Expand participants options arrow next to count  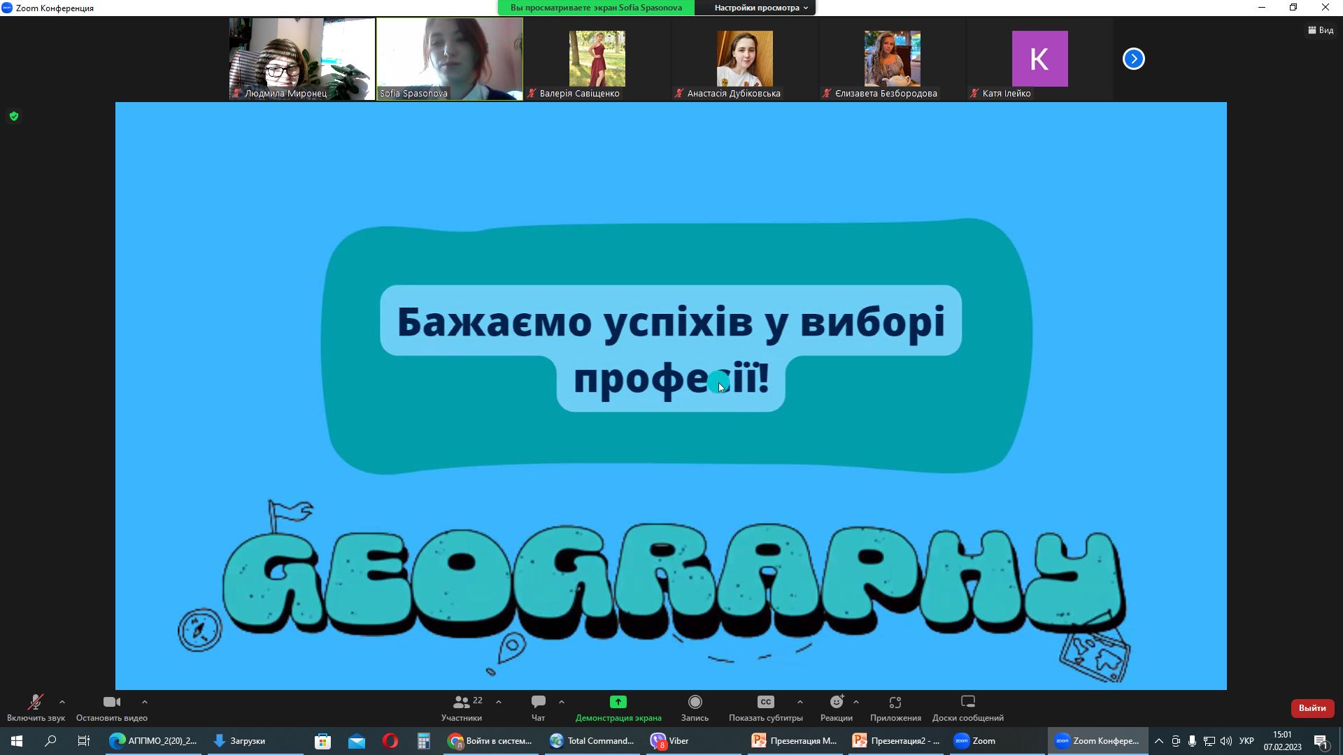coord(499,702)
